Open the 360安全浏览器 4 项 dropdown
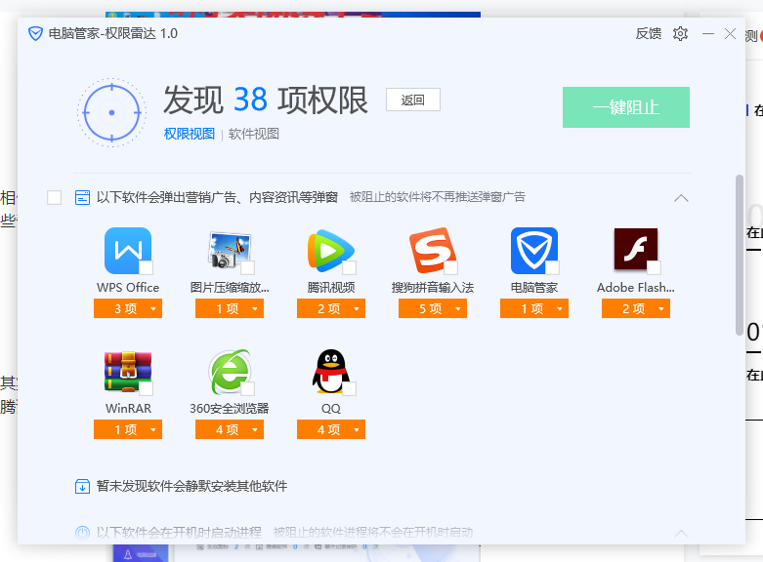763x562 pixels. (x=230, y=429)
